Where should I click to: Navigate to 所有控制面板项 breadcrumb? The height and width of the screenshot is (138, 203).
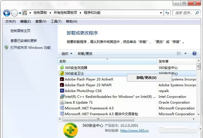tap(65, 13)
